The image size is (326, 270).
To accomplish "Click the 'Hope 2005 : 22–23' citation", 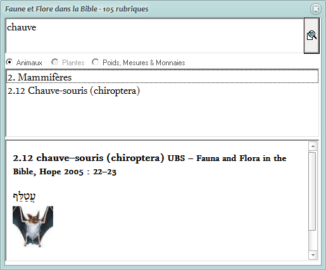I will tap(78, 172).
